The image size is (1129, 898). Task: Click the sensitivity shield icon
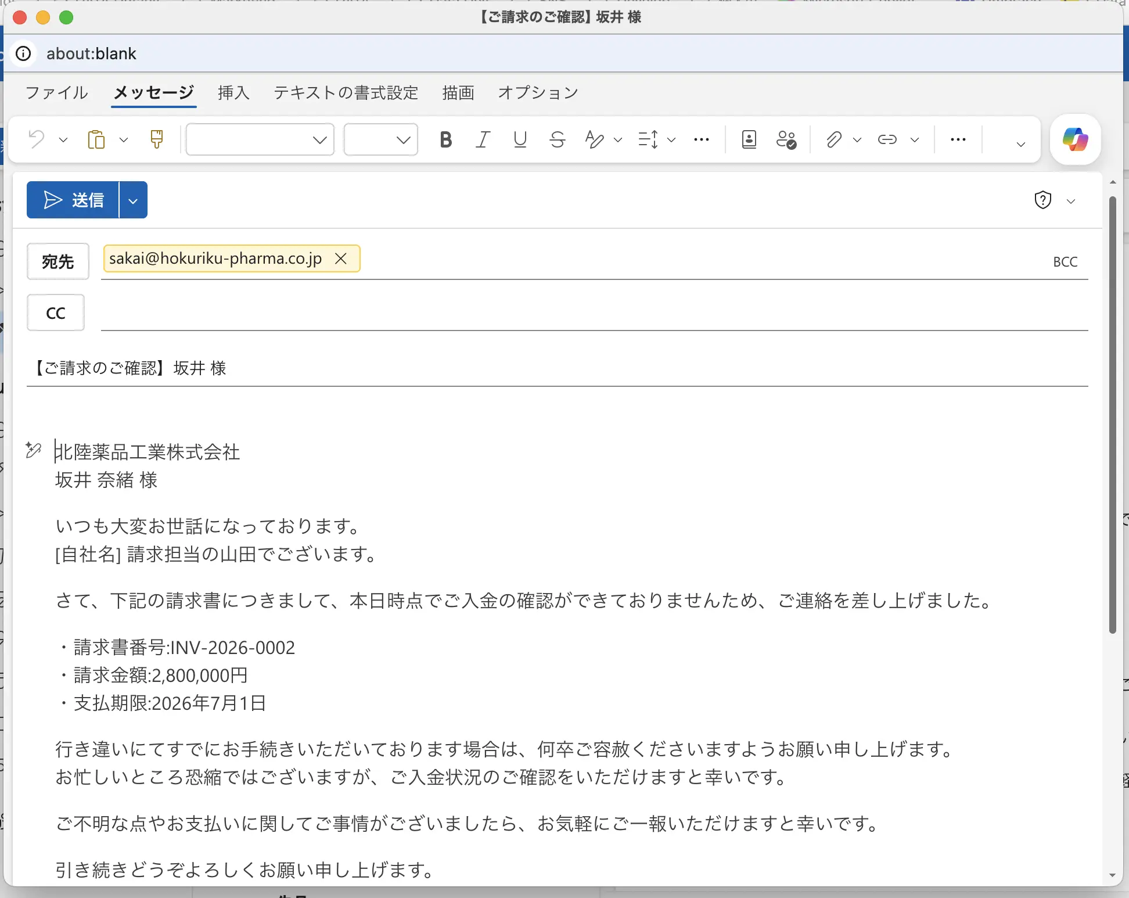tap(1043, 200)
